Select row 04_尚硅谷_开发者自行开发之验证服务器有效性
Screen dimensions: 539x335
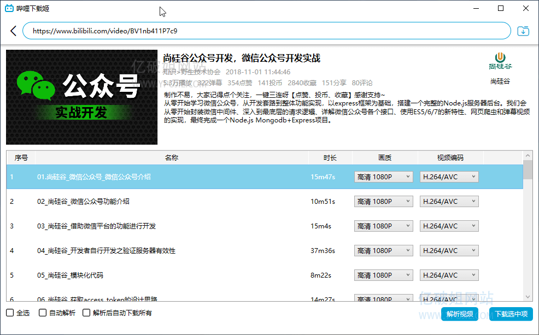click(265, 250)
